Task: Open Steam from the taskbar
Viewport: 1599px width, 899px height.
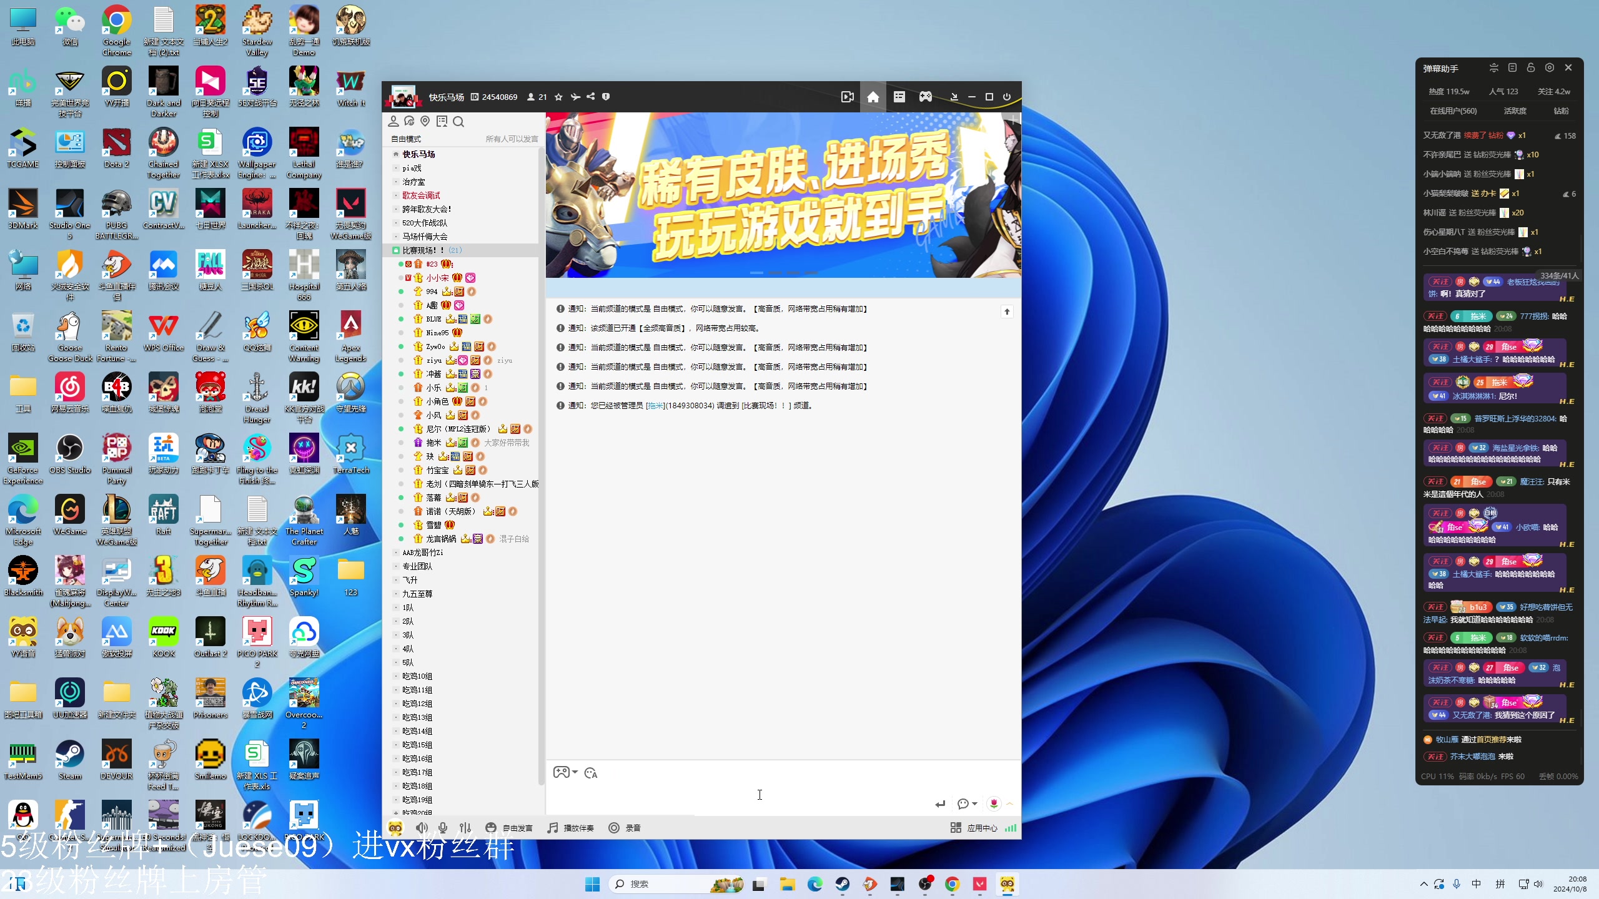Action: click(843, 884)
